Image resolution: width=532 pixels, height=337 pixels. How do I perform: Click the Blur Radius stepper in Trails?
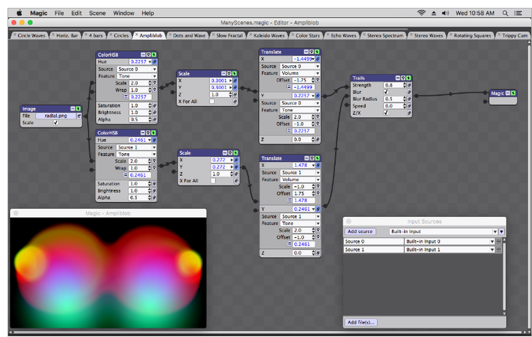pyautogui.click(x=404, y=99)
